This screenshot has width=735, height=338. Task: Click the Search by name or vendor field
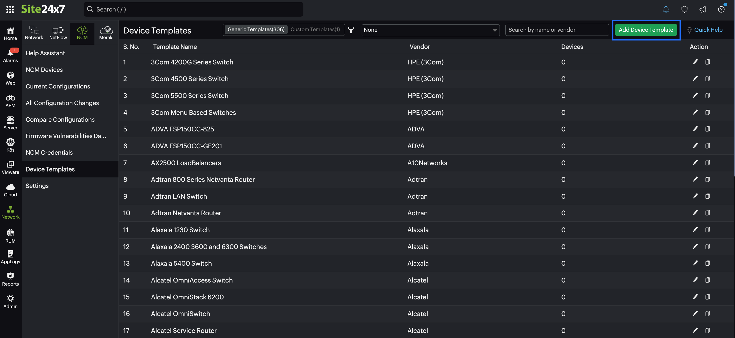point(556,30)
